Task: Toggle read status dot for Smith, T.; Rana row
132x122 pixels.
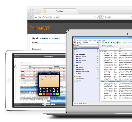Action: coord(100,80)
